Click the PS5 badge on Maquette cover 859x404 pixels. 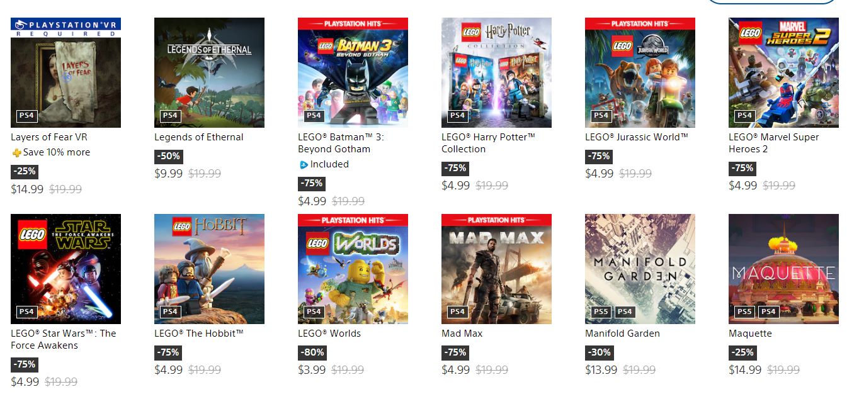pos(744,311)
